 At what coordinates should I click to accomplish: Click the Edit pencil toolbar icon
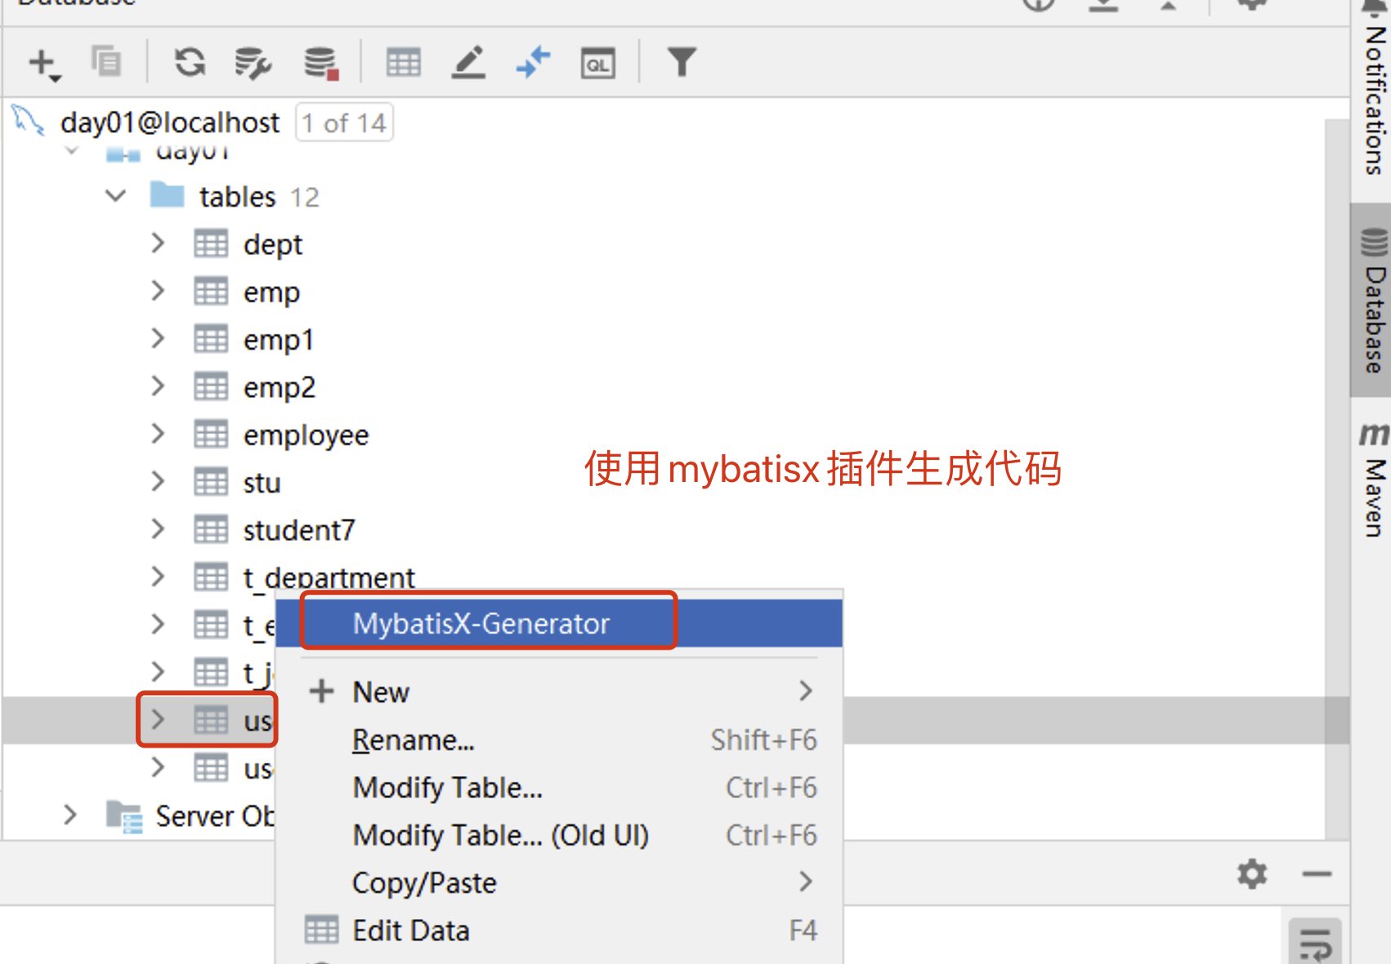point(468,63)
